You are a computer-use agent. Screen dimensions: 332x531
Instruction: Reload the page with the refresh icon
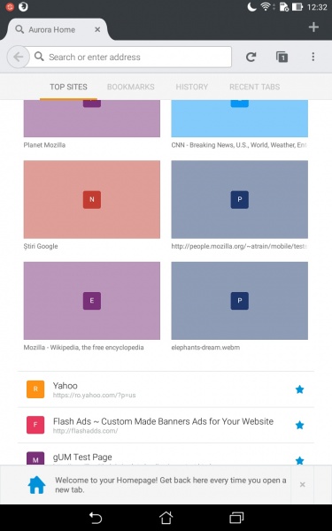(251, 57)
